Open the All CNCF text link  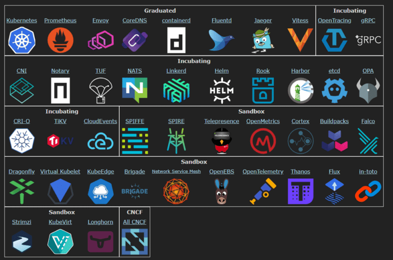pyautogui.click(x=135, y=222)
